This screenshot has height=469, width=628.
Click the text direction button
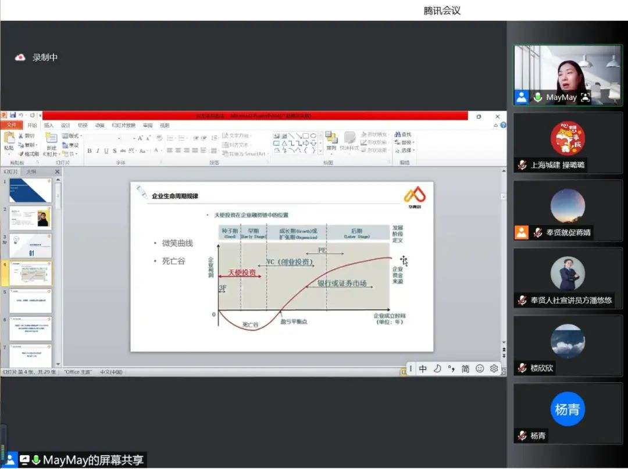tap(235, 135)
